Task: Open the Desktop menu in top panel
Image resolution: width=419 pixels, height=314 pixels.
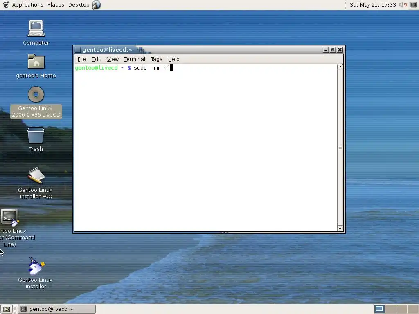Action: tap(79, 5)
